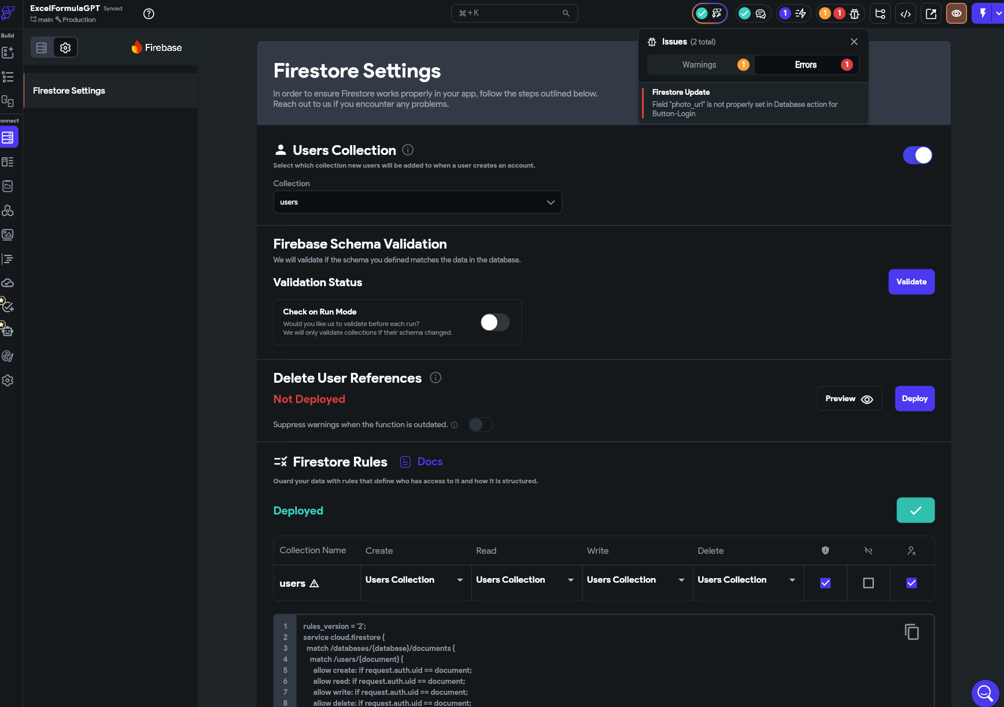This screenshot has width=1004, height=707.
Task: Switch to the settings gear tab
Action: click(65, 48)
